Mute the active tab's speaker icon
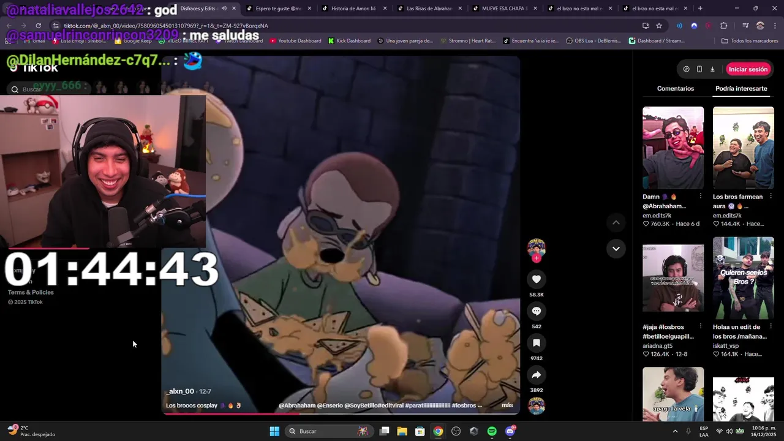Viewport: 784px width, 441px height. coord(224,9)
